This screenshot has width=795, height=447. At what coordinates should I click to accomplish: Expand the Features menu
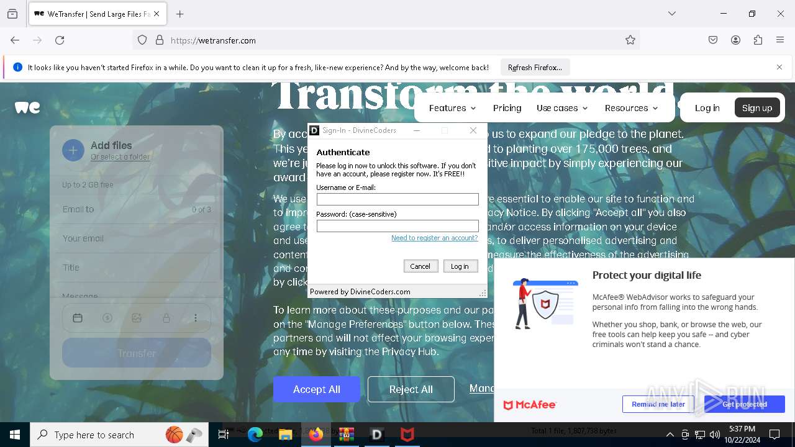point(453,108)
